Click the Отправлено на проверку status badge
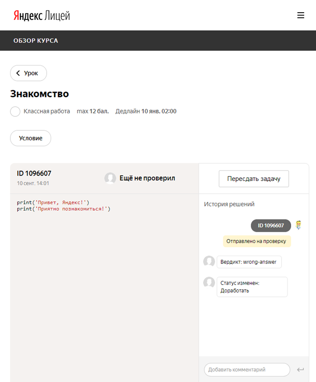Screen dimensions: 316x382 coord(257,241)
